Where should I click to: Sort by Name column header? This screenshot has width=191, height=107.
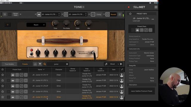(x=41, y=70)
